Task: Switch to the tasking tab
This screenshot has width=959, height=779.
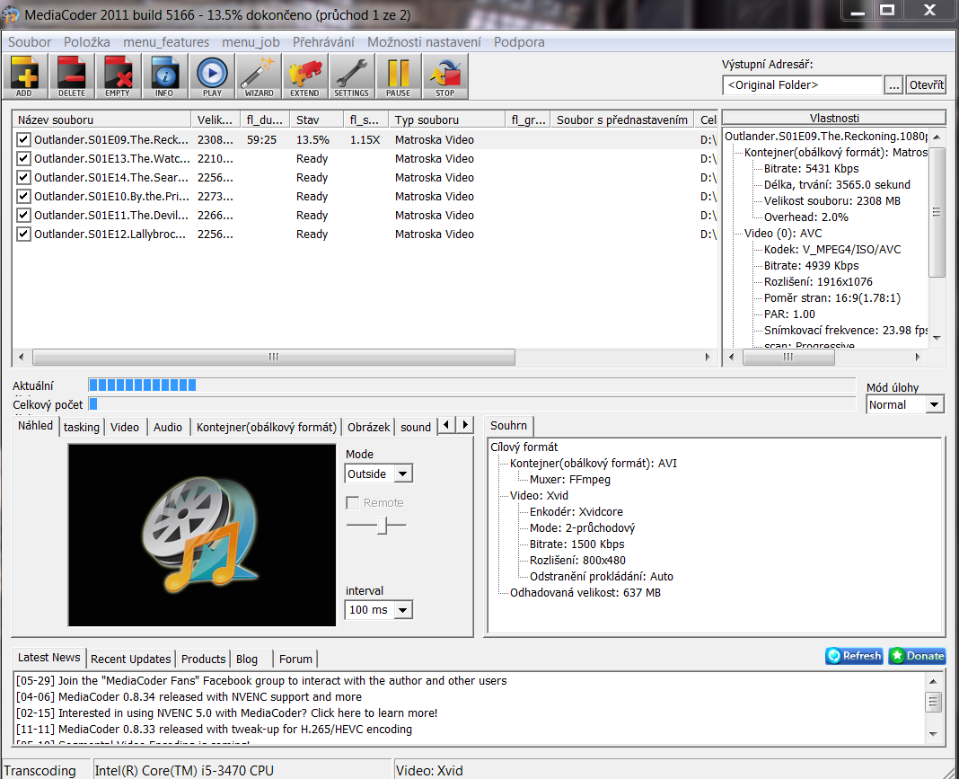Action: pos(82,427)
